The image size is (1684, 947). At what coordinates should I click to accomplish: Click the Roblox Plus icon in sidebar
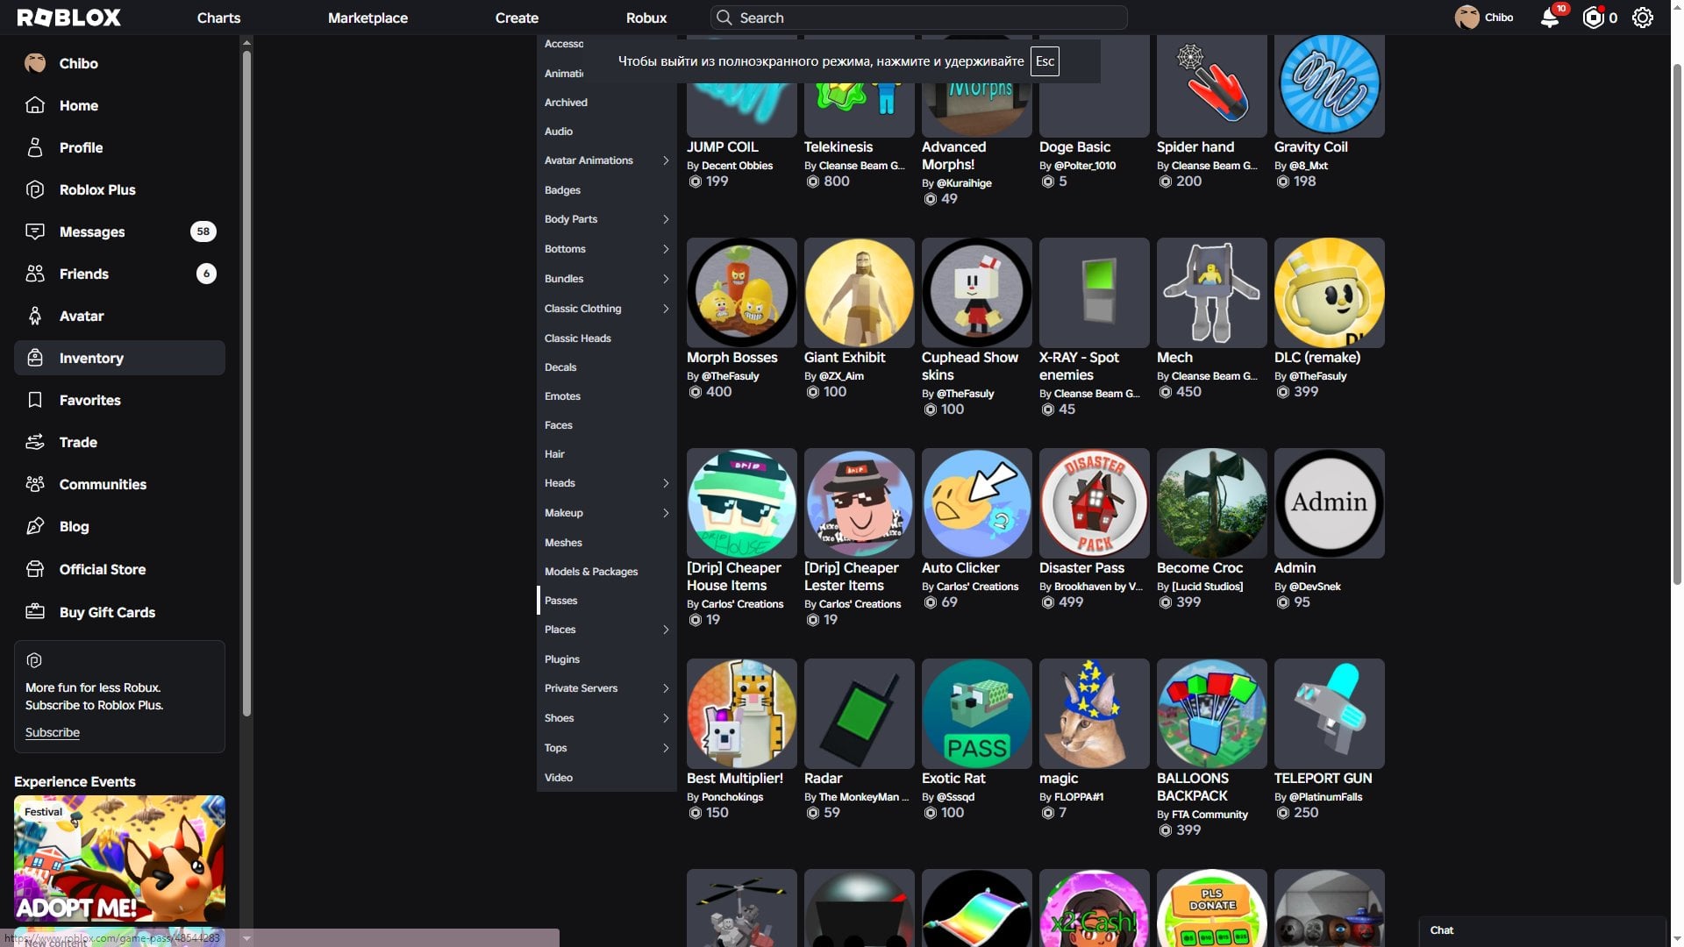35,189
